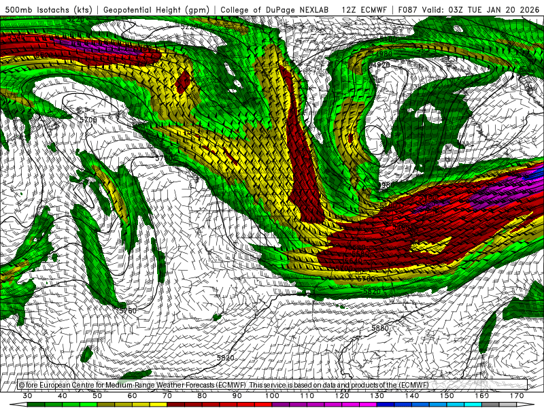
Task: Pick the dark maroon swatch right of 70
Action: click(x=176, y=405)
